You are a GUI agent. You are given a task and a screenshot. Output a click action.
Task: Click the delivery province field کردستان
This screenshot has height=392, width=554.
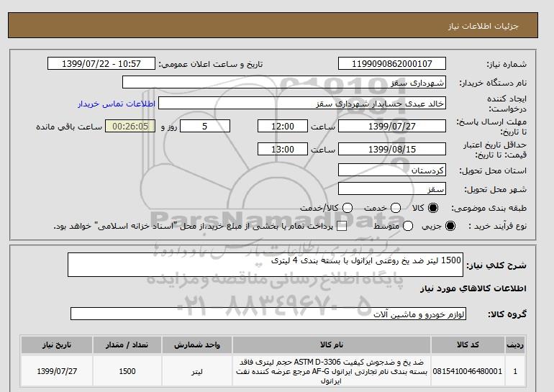392,170
